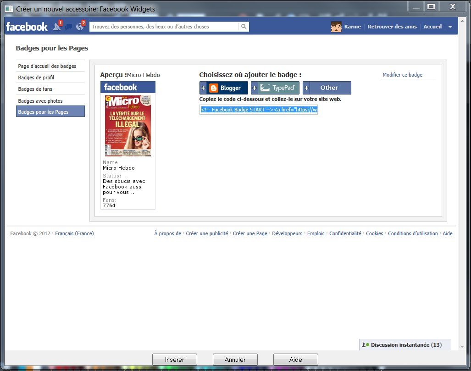Open the Aide footer link
Screen dimensions: 471x371
[447, 233]
